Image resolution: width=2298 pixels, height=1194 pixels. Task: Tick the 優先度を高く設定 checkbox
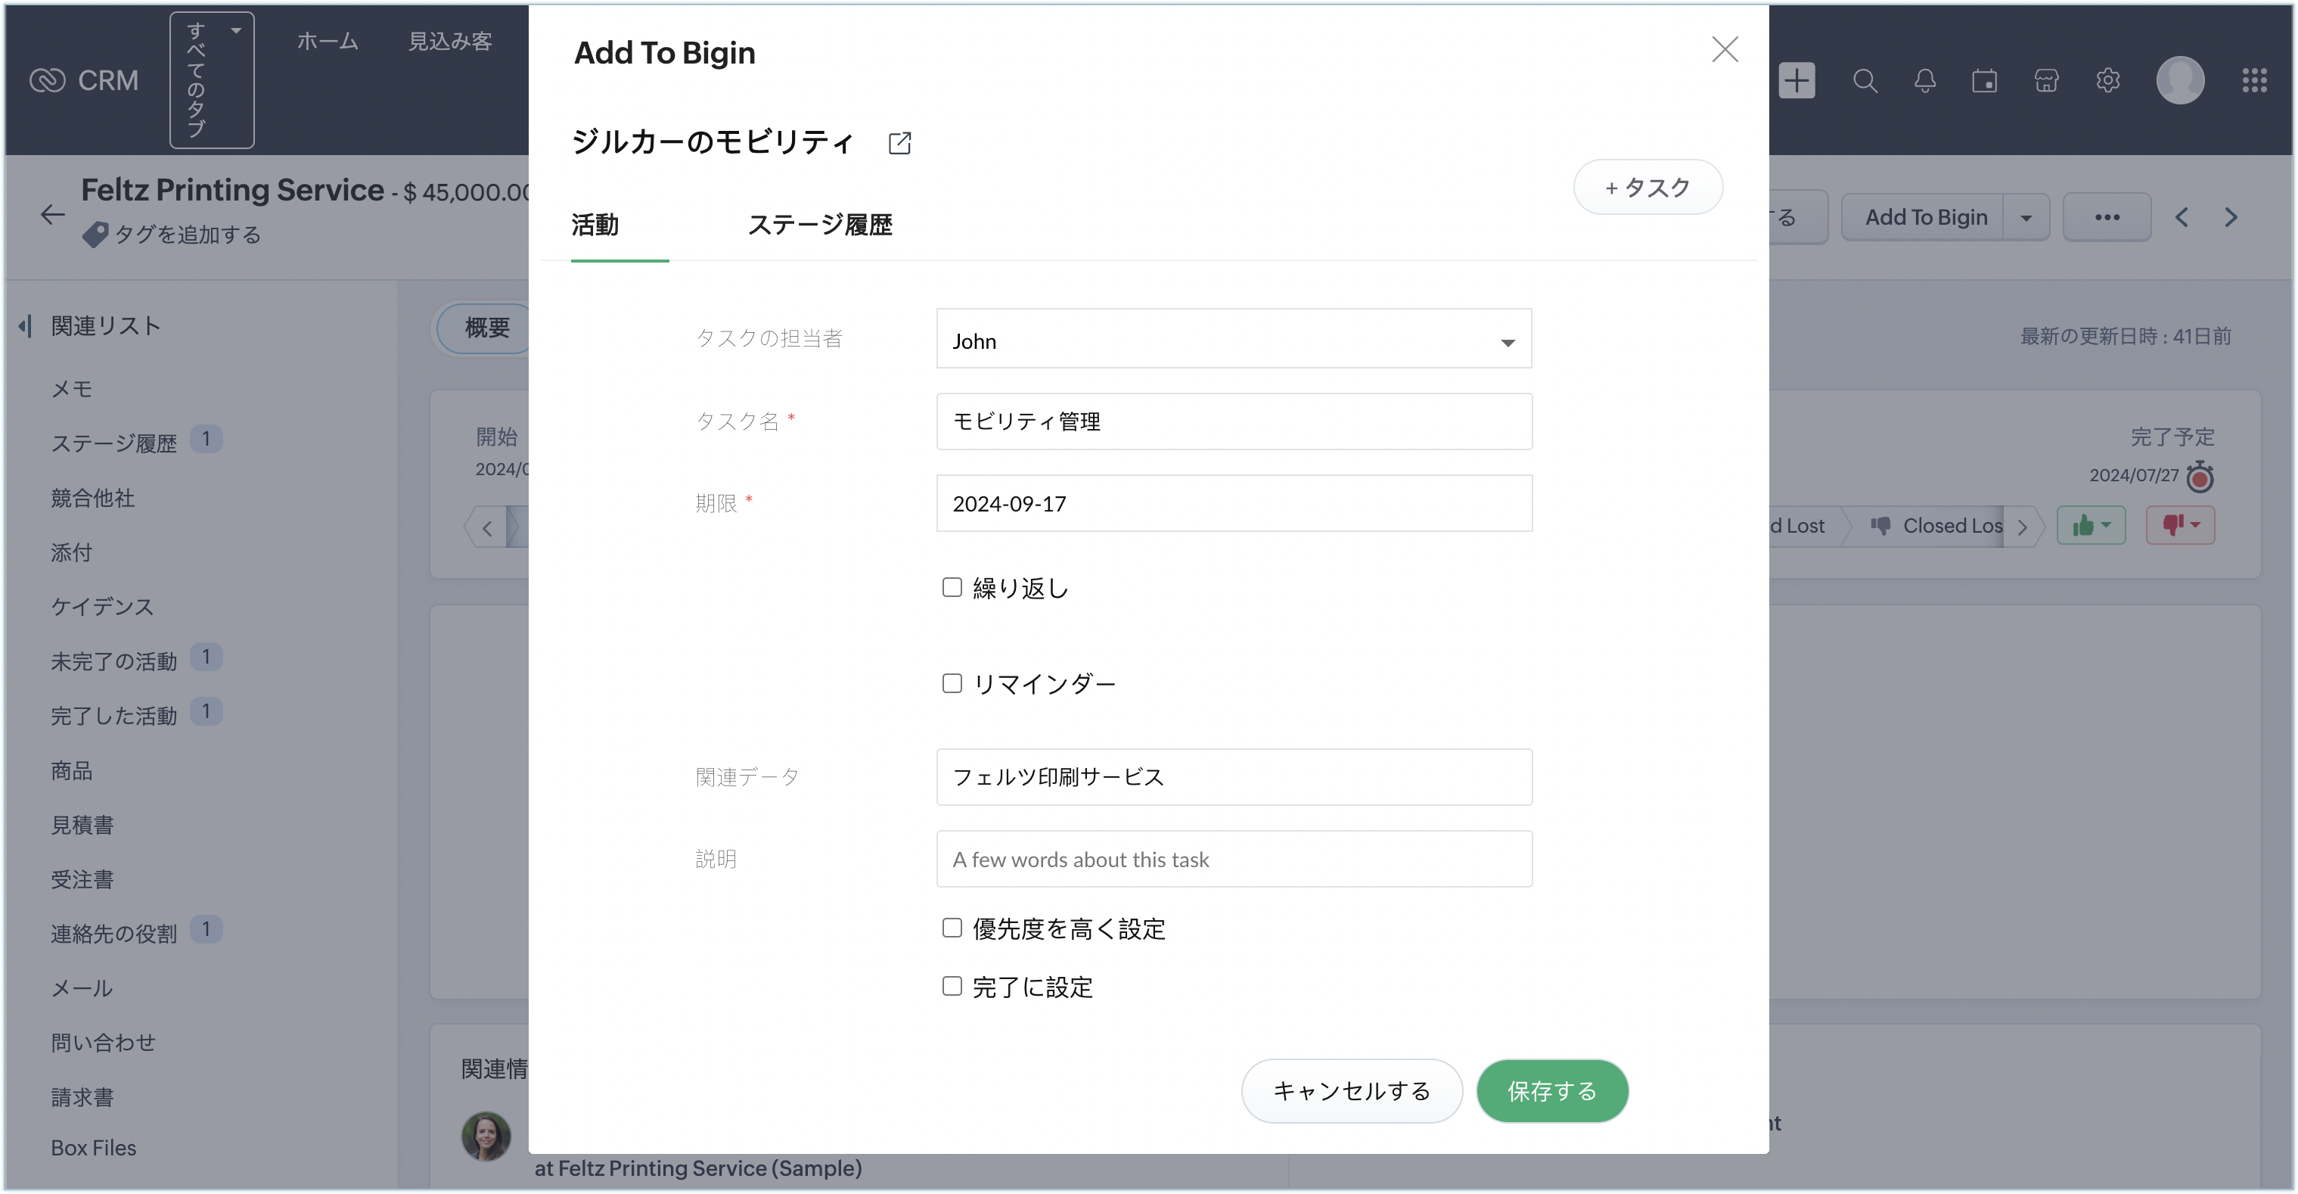pyautogui.click(x=952, y=928)
